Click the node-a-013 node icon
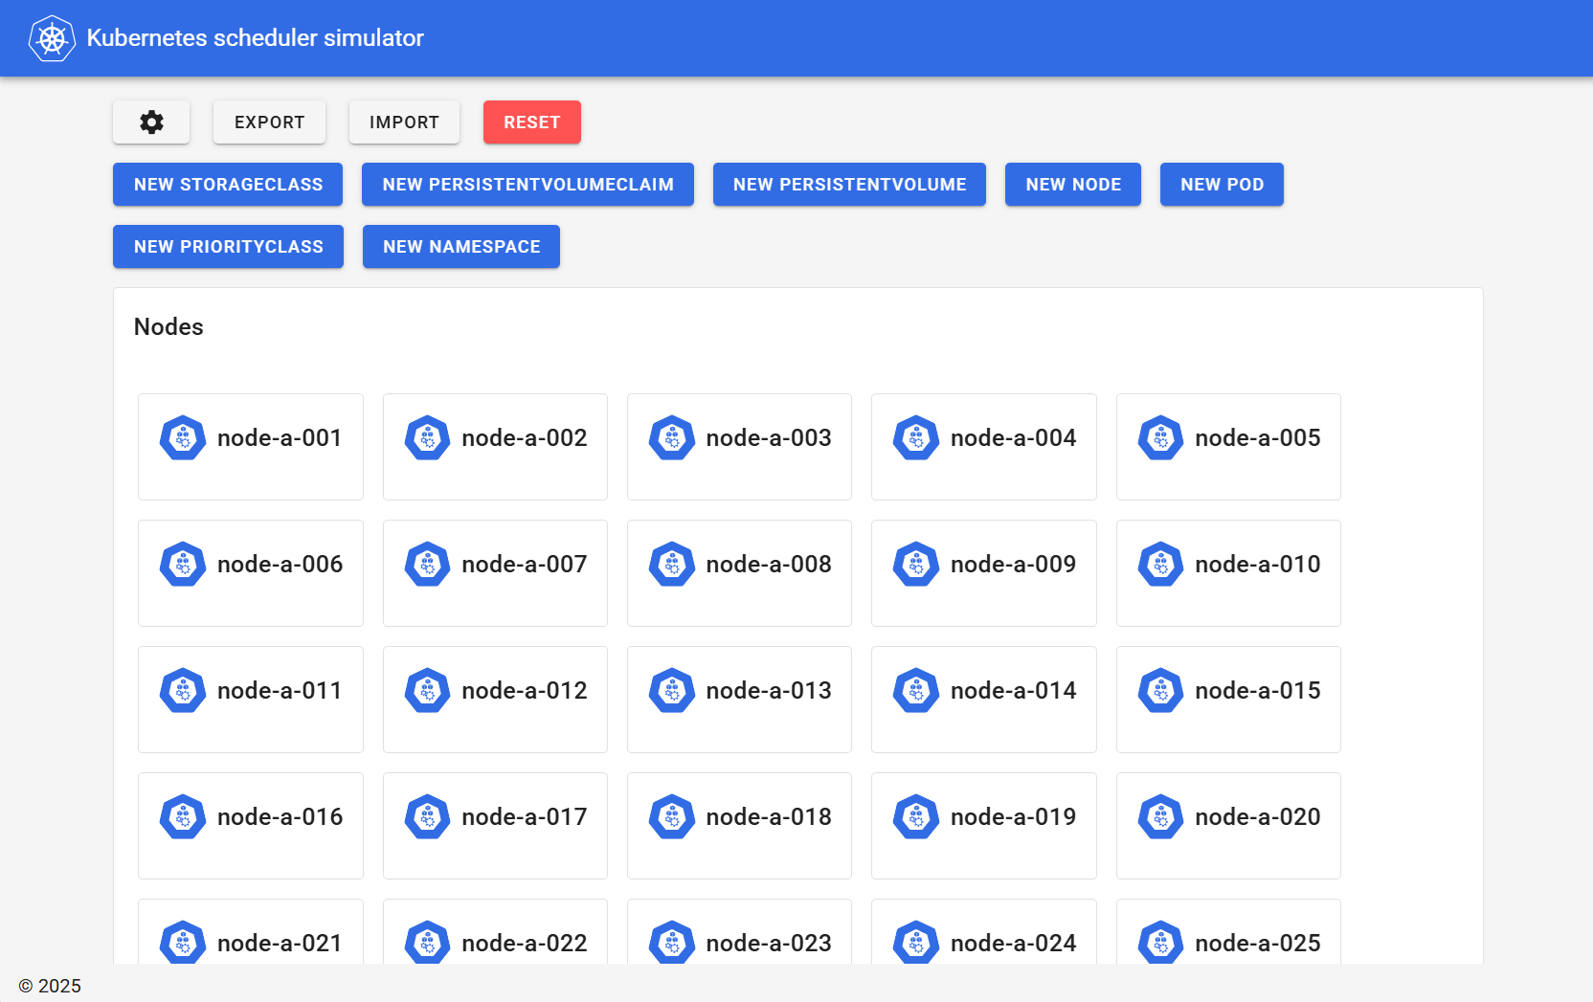 (672, 691)
